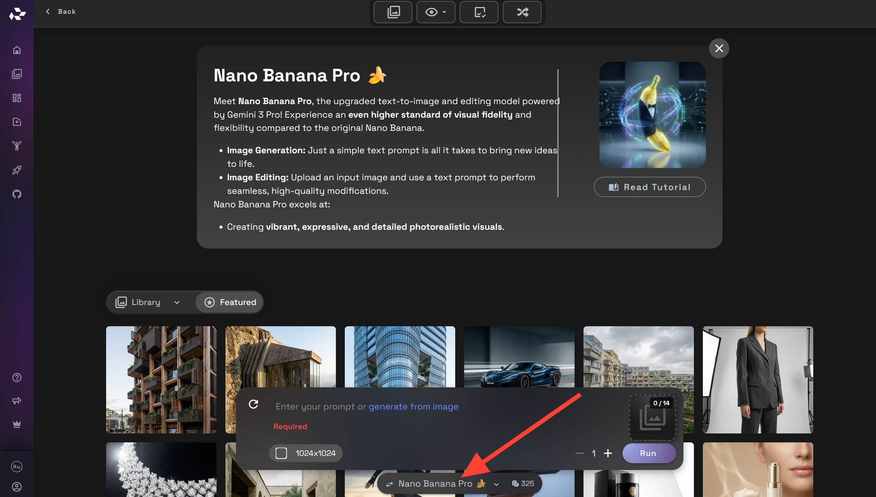This screenshot has width=876, height=497.
Task: Click the crown premium icon in the sidebar
Action: 17,423
